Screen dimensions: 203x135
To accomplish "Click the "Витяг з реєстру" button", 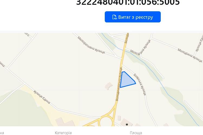I will 133,17.
